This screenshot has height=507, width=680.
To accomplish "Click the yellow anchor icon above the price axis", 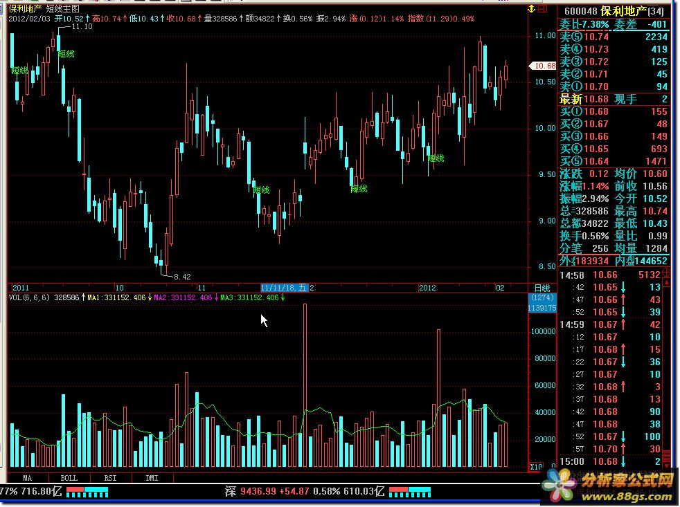I will 532,8.
